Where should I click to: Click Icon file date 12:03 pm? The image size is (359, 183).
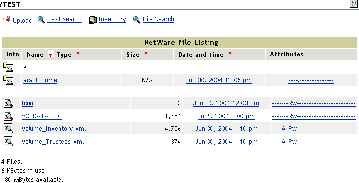tap(226, 103)
